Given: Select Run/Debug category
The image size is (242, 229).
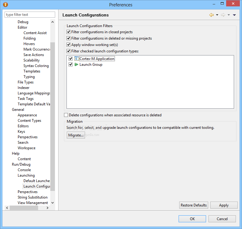Looking at the screenshot, I should point(21,164).
